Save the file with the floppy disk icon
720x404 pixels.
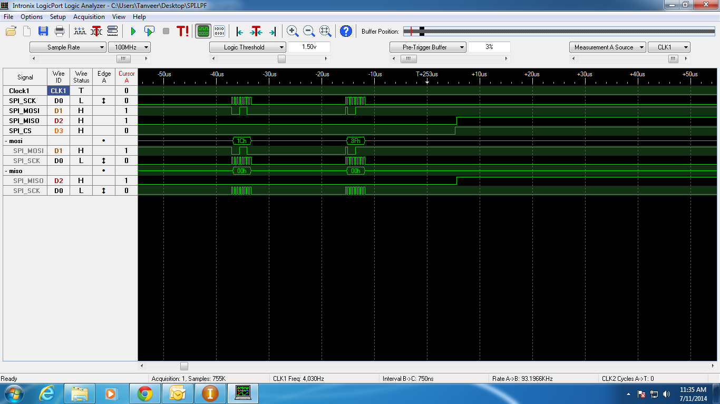tap(43, 31)
